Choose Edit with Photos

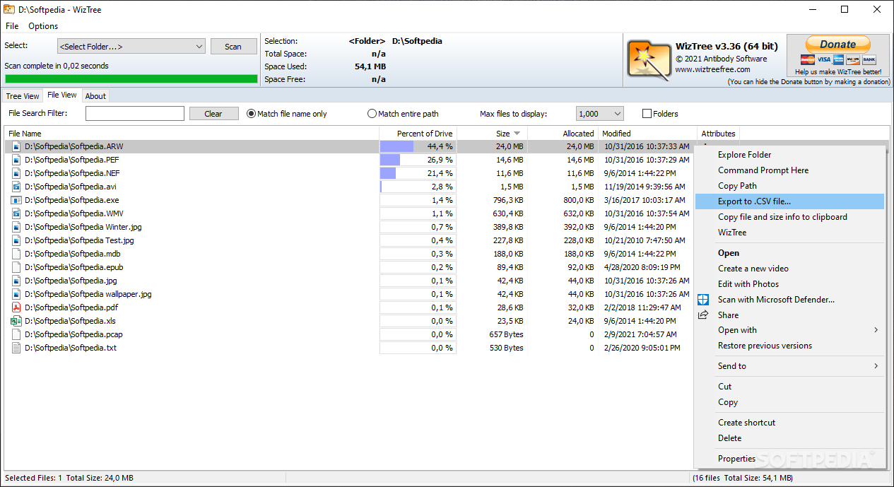pyautogui.click(x=790, y=284)
